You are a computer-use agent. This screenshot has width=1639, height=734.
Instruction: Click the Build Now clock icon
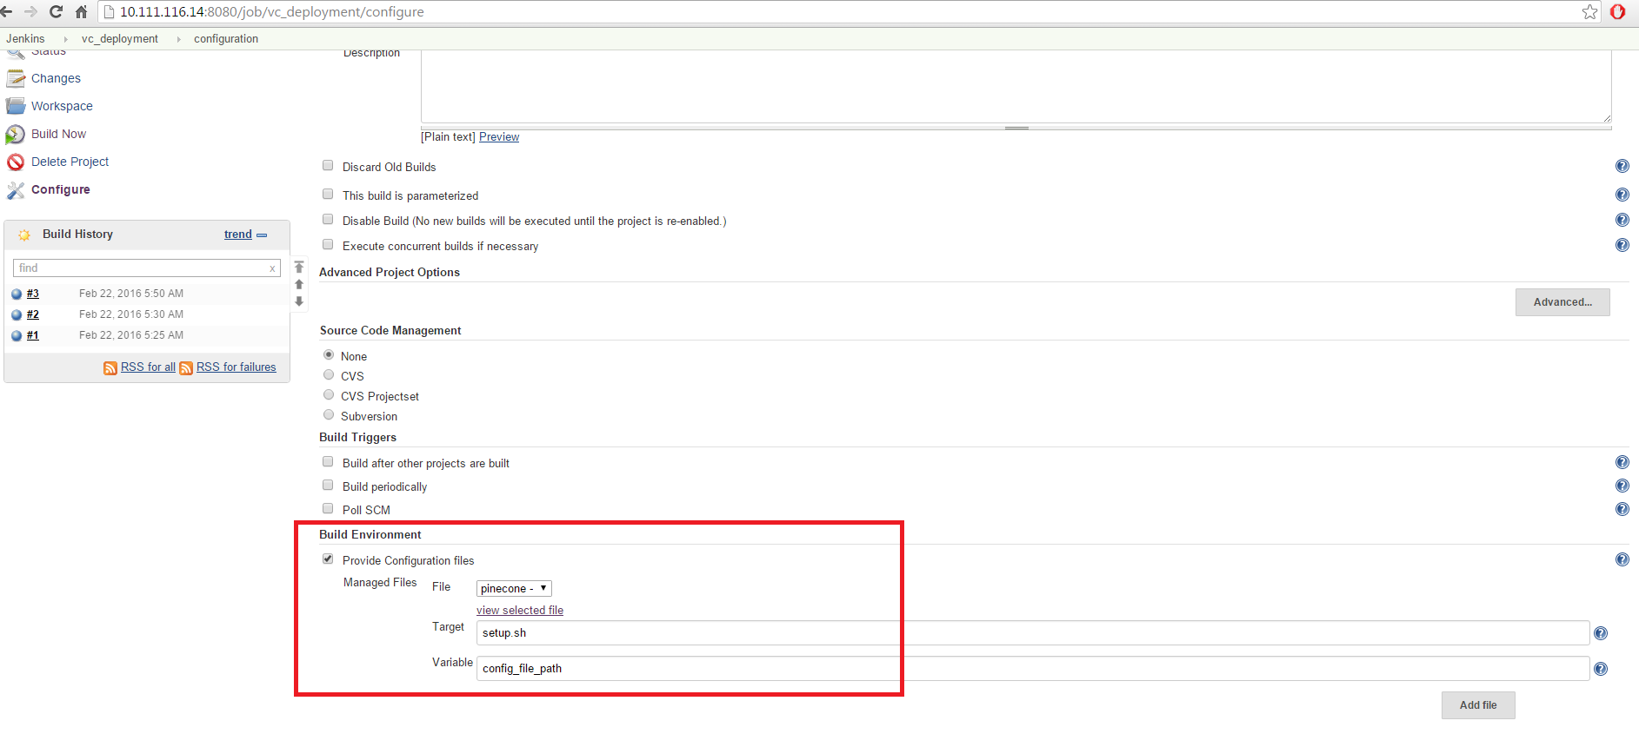pos(16,135)
